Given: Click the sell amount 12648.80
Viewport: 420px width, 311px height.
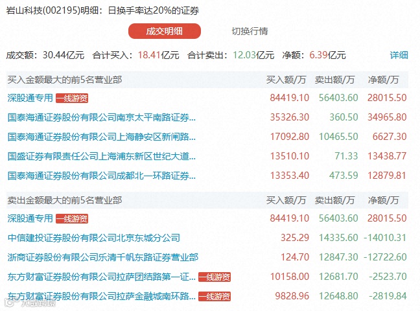Looking at the screenshot, I should point(338,296).
